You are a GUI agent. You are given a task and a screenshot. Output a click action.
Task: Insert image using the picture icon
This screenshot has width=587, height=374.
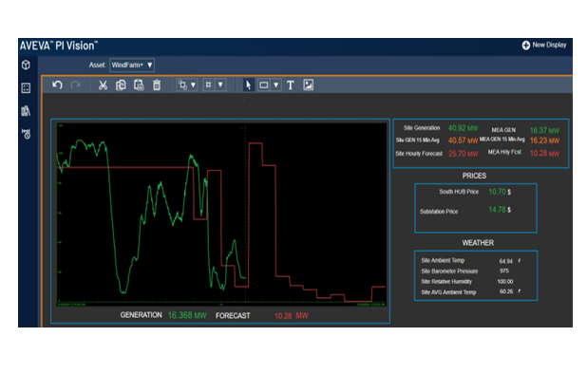point(309,84)
